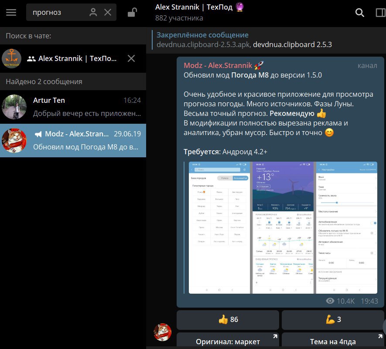Click the Alex Strannik anchor avatar
Viewport: 386px width, 349px height.
point(12,58)
